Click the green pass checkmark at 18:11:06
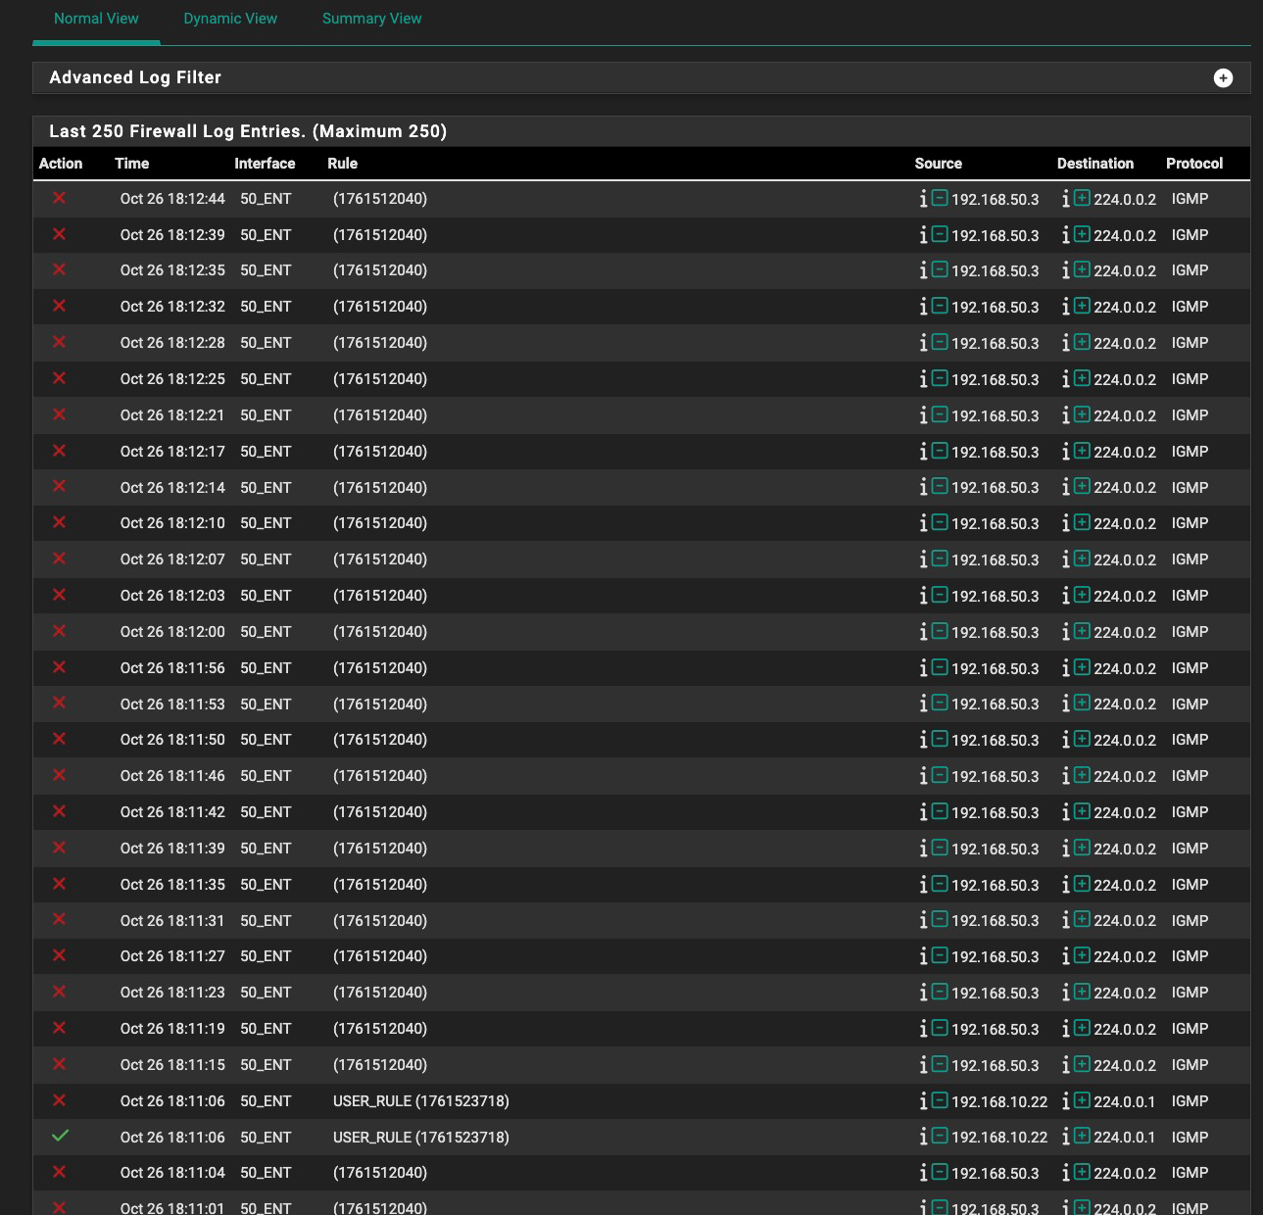The height and width of the screenshot is (1215, 1263). [60, 1136]
